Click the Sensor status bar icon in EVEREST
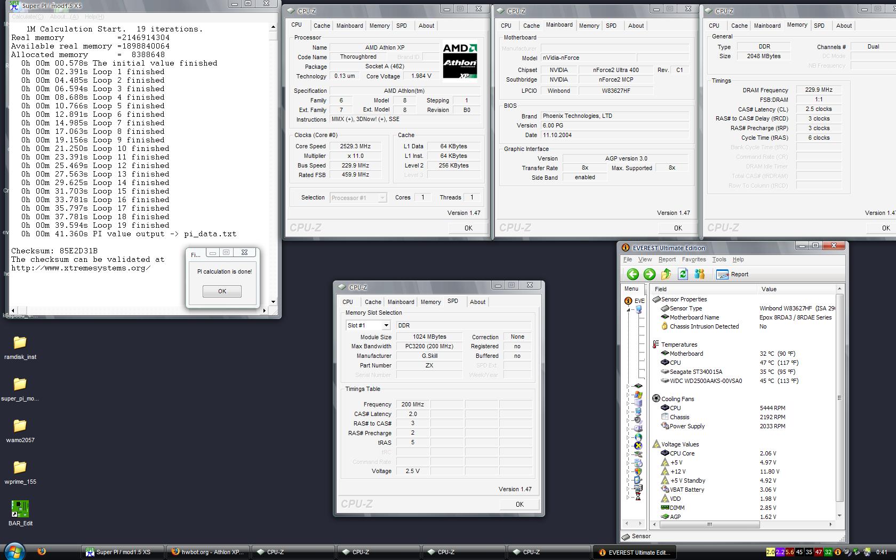This screenshot has height=560, width=896. (626, 536)
